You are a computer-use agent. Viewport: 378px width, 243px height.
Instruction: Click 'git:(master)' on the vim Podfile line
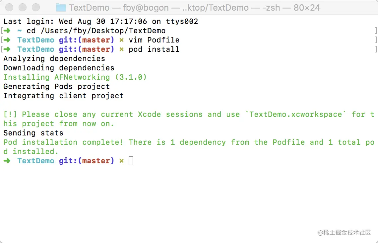coord(87,40)
